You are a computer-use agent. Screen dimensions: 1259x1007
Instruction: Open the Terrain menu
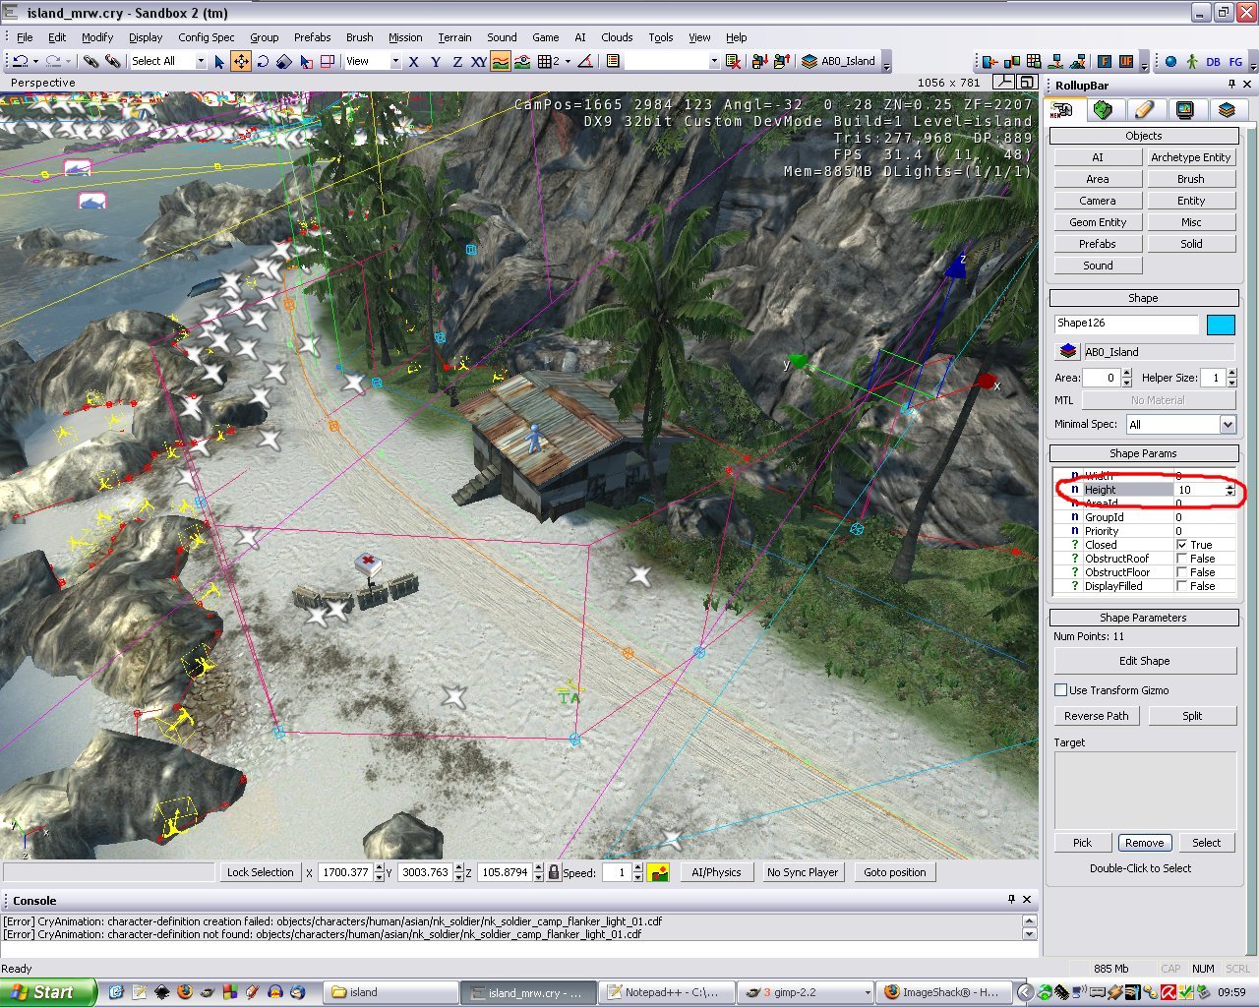coord(454,37)
